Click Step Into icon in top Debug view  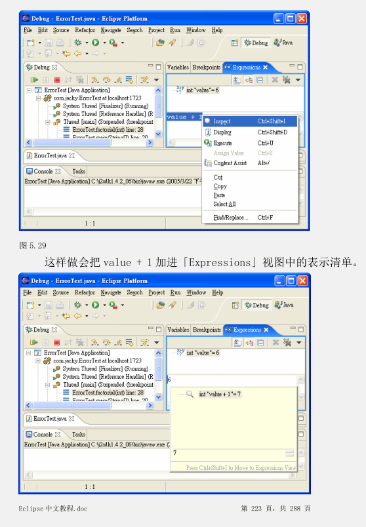coord(95,80)
